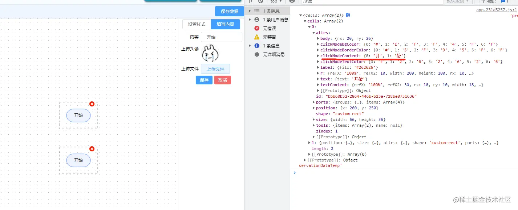Image resolution: width=518 pixels, height=210 pixels.
Task: Expand the textContent property
Action: click(x=318, y=85)
